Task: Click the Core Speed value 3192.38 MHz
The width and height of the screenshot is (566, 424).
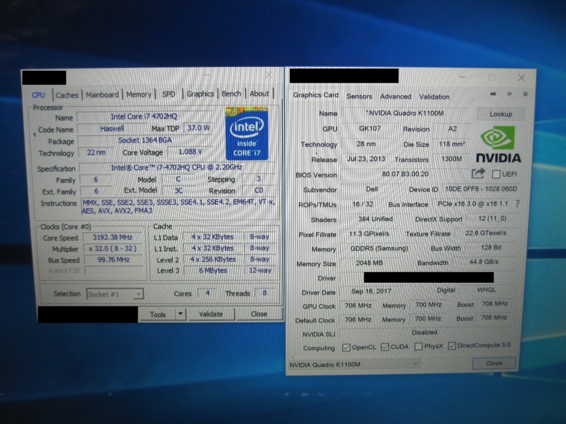Action: (113, 237)
